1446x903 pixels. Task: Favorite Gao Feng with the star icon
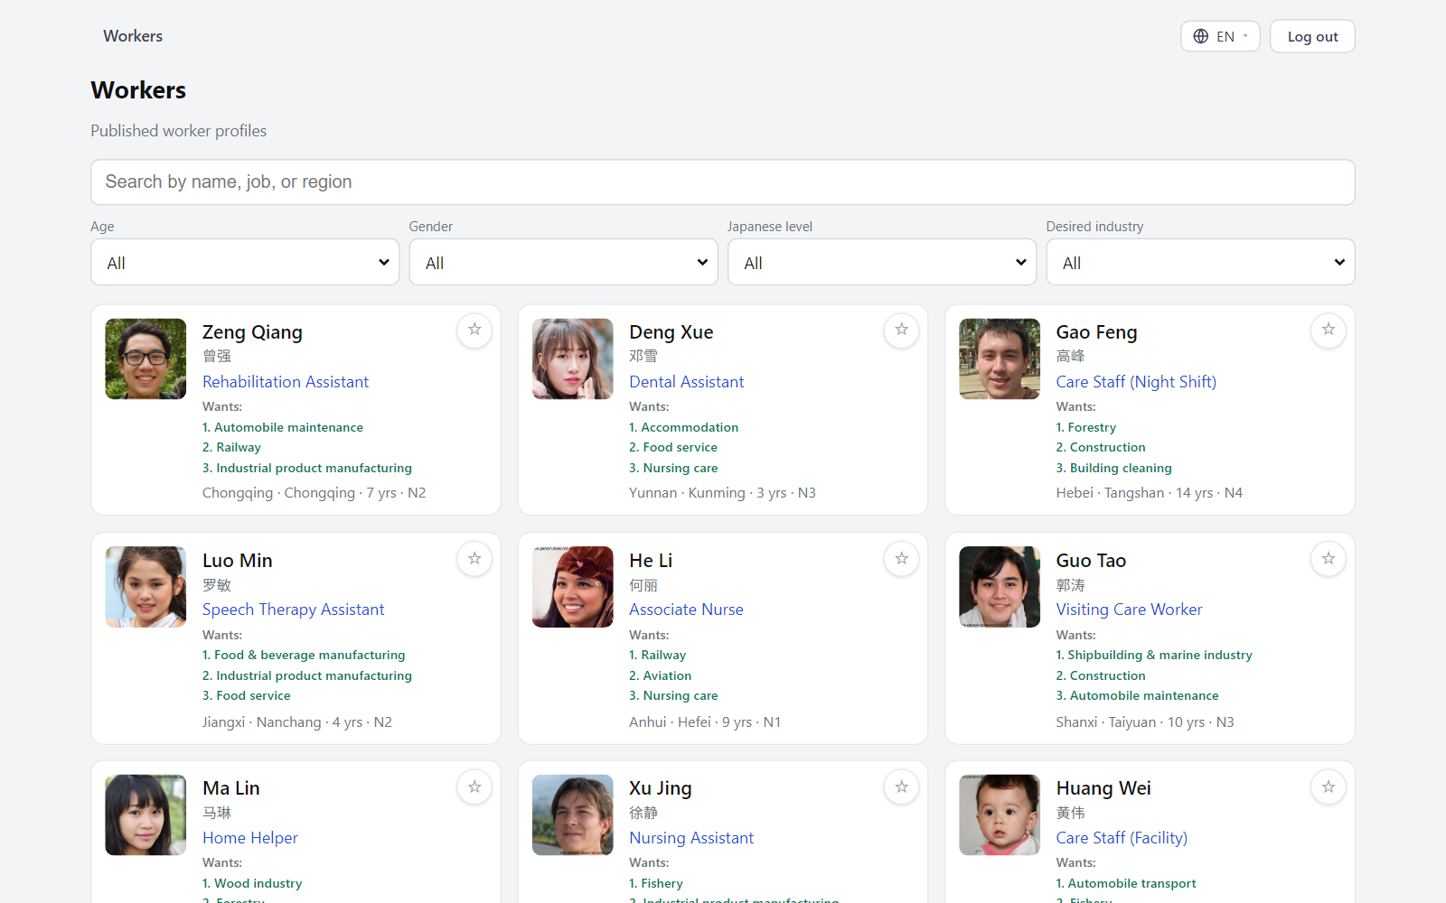(x=1329, y=330)
